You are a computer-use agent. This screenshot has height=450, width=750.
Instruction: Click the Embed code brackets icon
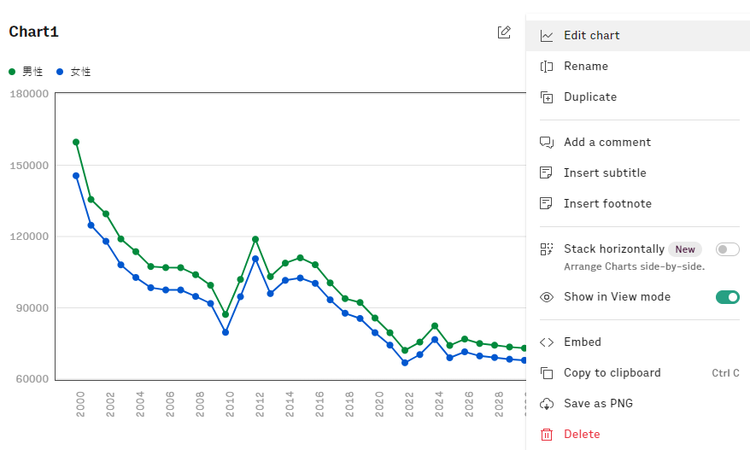[547, 342]
